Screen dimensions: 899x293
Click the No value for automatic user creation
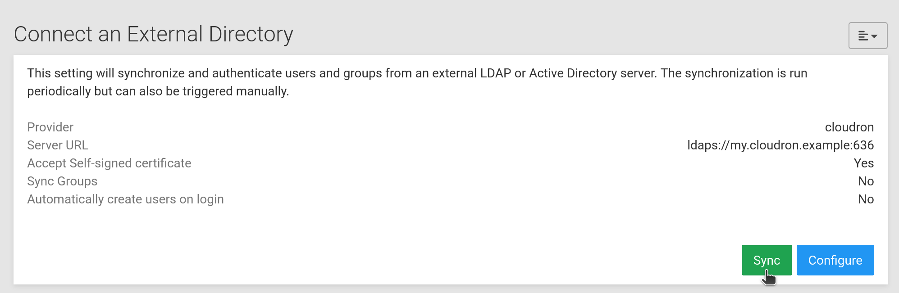point(866,199)
